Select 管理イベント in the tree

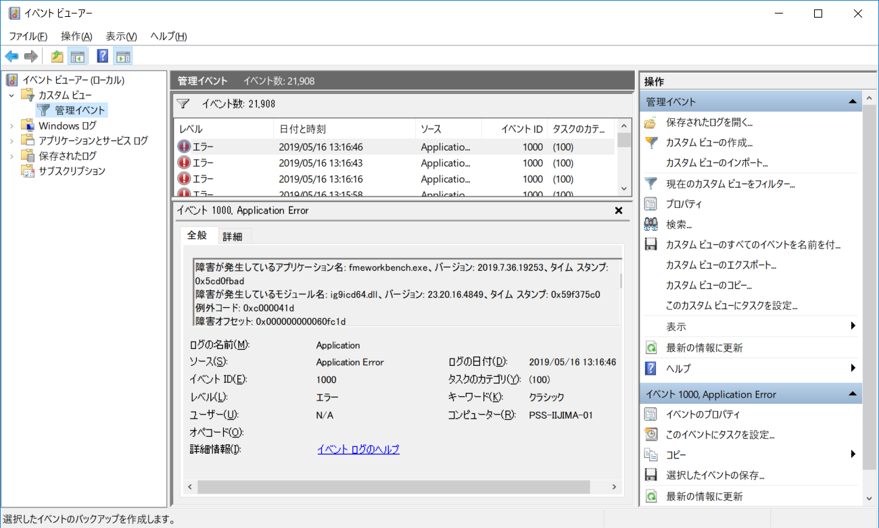(80, 110)
